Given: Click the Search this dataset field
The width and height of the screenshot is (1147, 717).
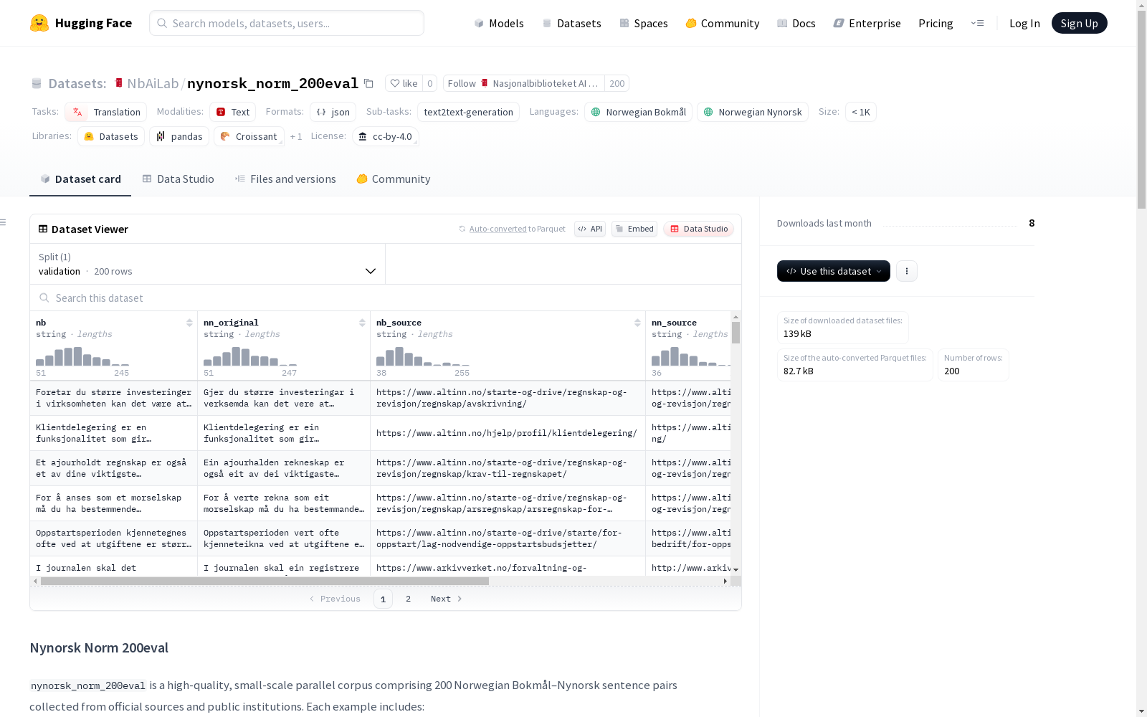Looking at the screenshot, I should 386,298.
